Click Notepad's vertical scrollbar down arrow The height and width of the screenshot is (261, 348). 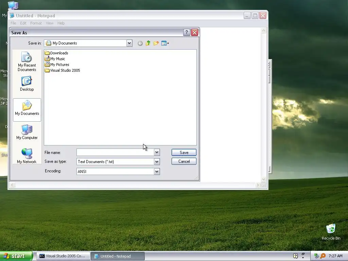263,179
